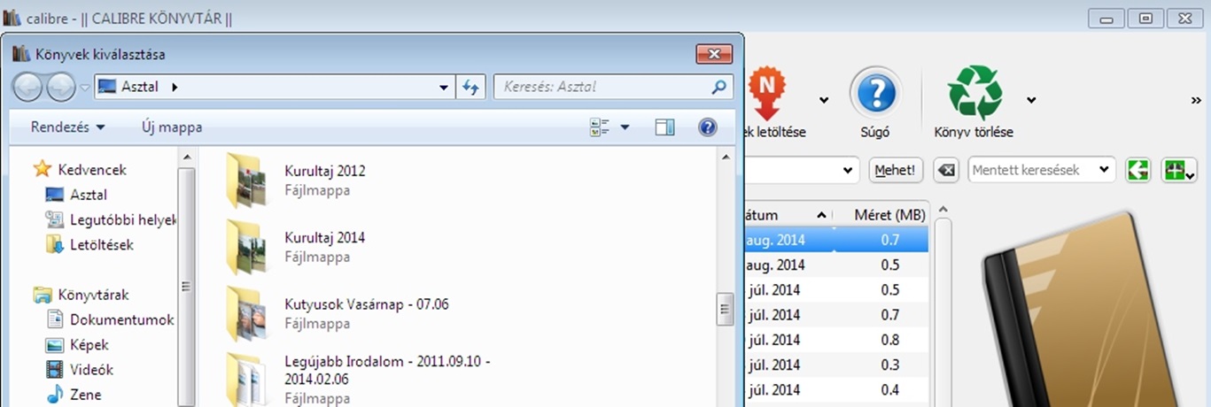This screenshot has width=1211, height=407.
Task: Select Letöltések in the navigation pane
Action: [x=89, y=244]
